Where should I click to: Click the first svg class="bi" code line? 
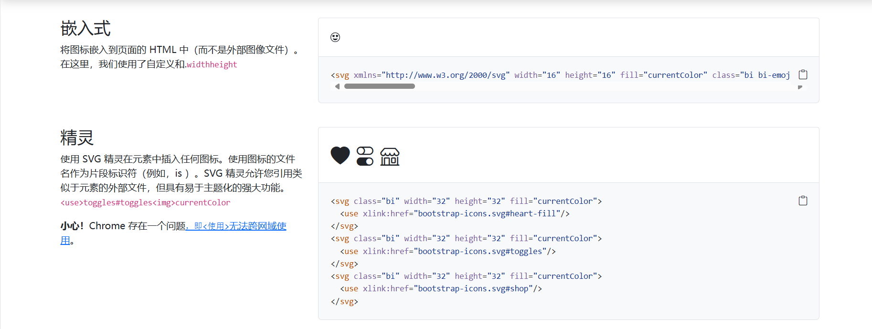[466, 201]
